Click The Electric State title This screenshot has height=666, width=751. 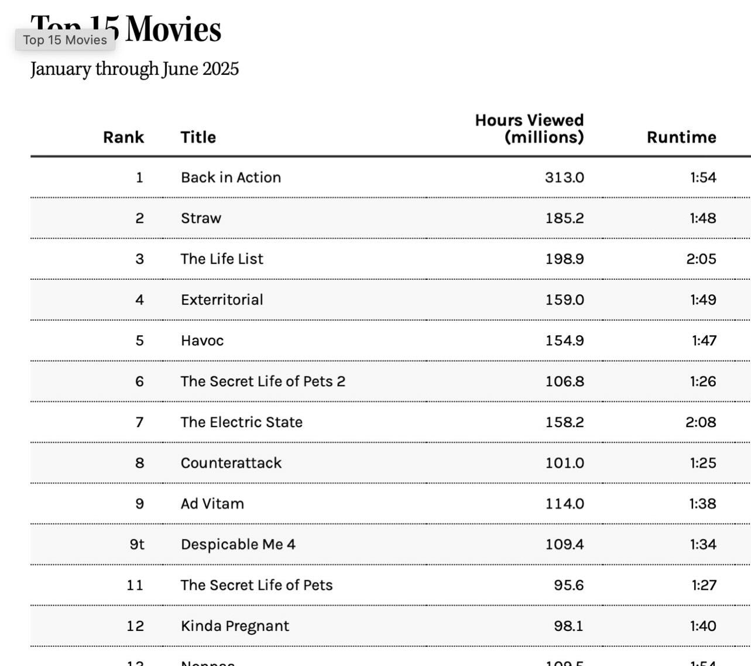coord(241,422)
